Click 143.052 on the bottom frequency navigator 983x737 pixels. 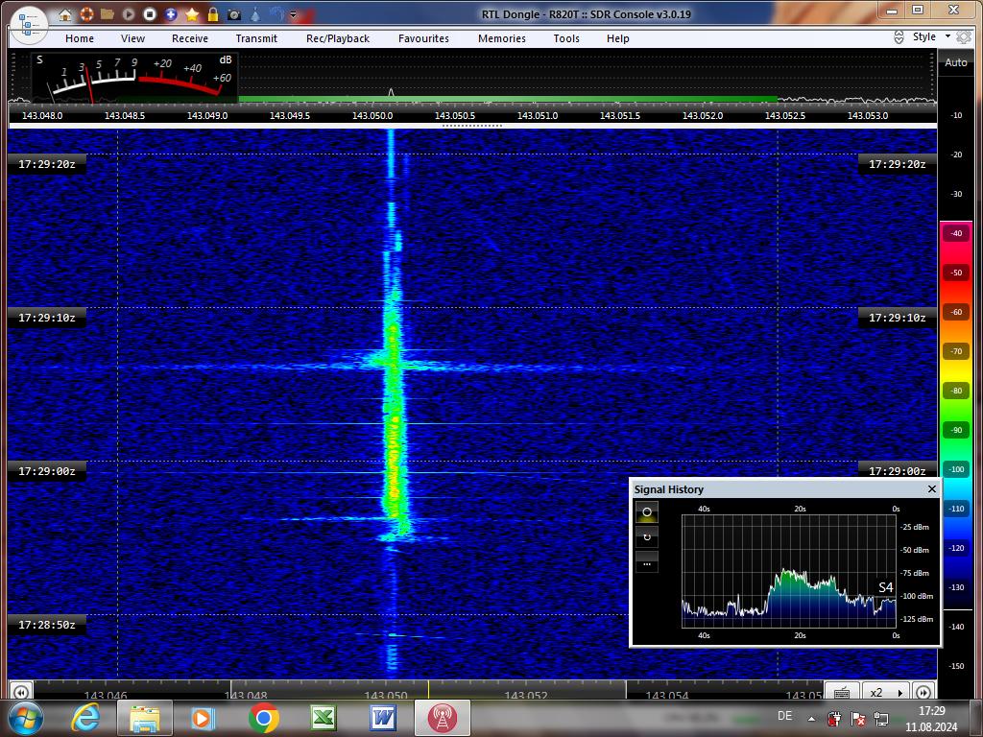tap(526, 695)
